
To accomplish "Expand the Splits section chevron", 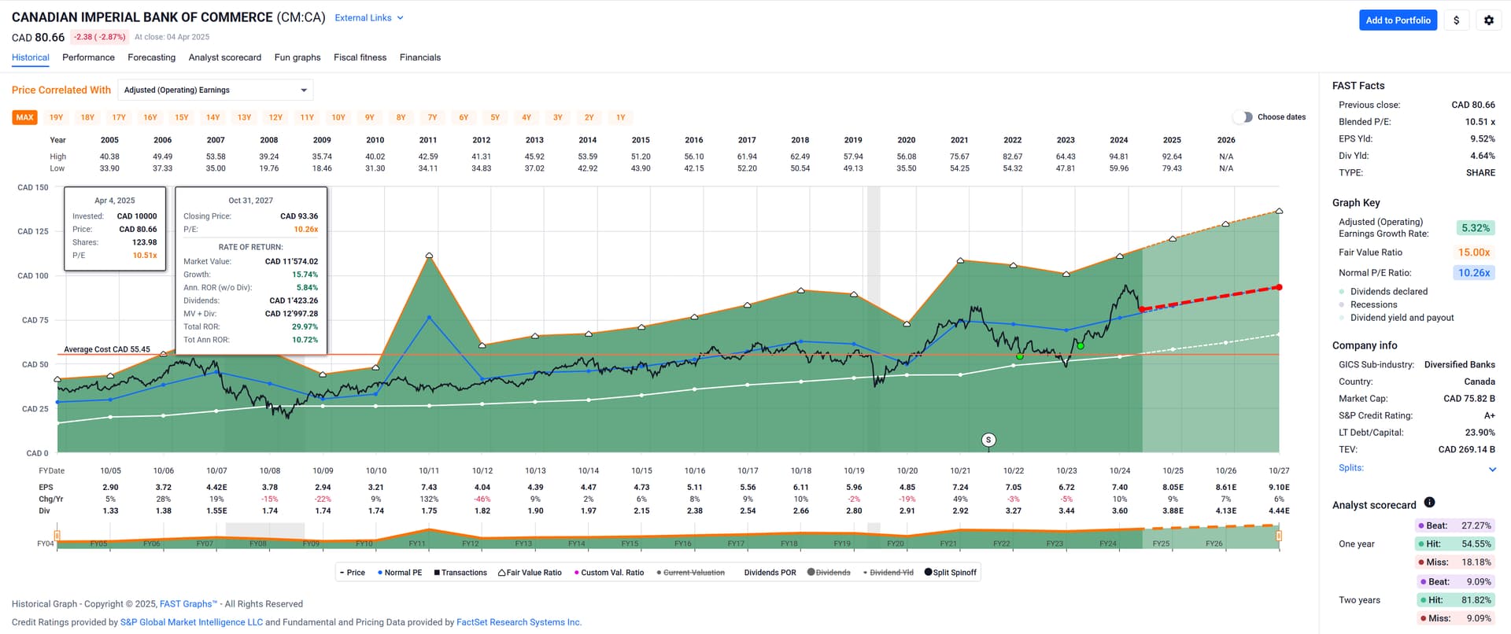I will click(1492, 470).
